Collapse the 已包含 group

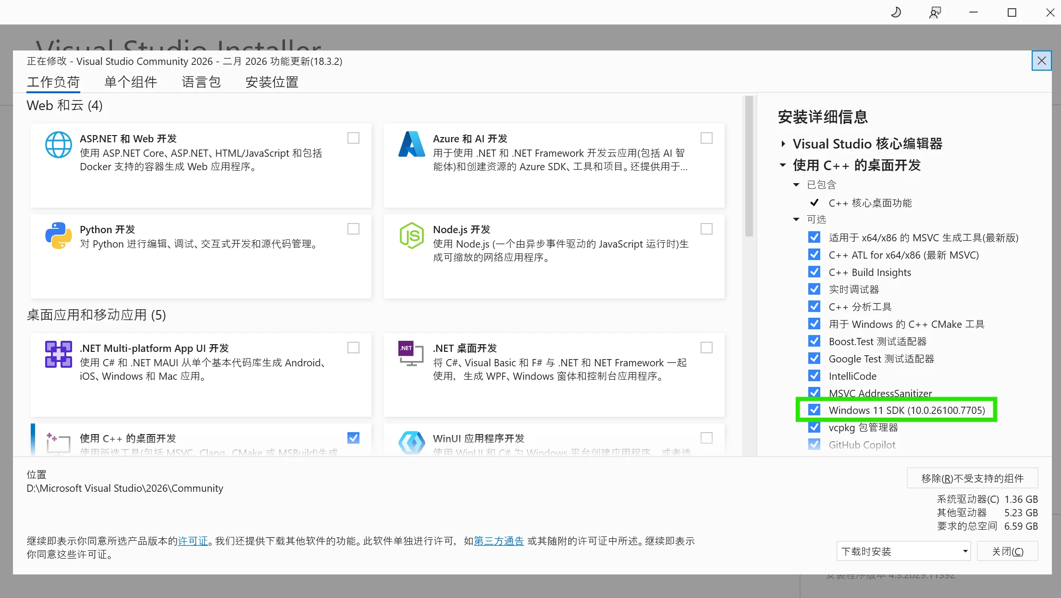(796, 185)
